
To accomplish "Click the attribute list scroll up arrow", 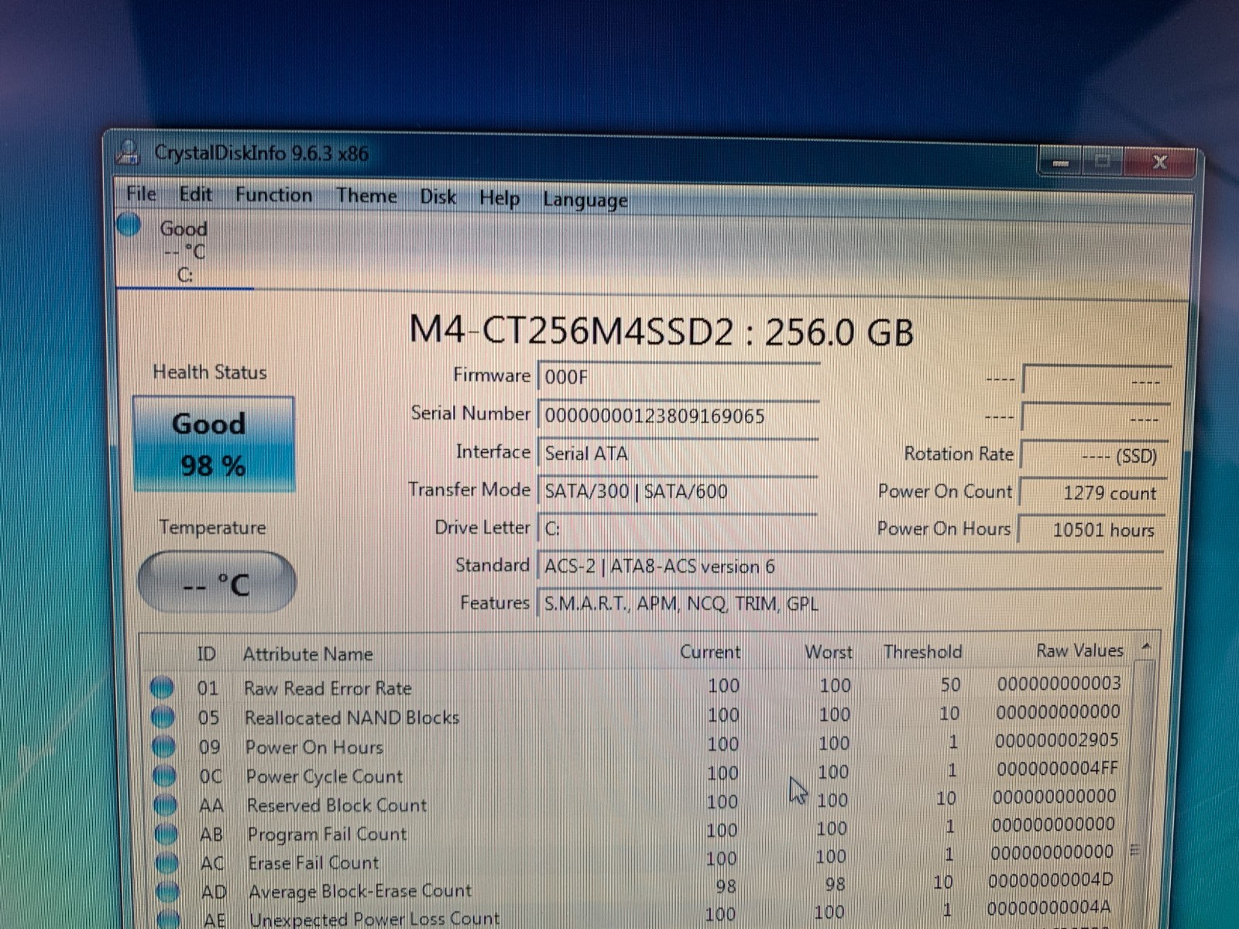I will click(1146, 646).
